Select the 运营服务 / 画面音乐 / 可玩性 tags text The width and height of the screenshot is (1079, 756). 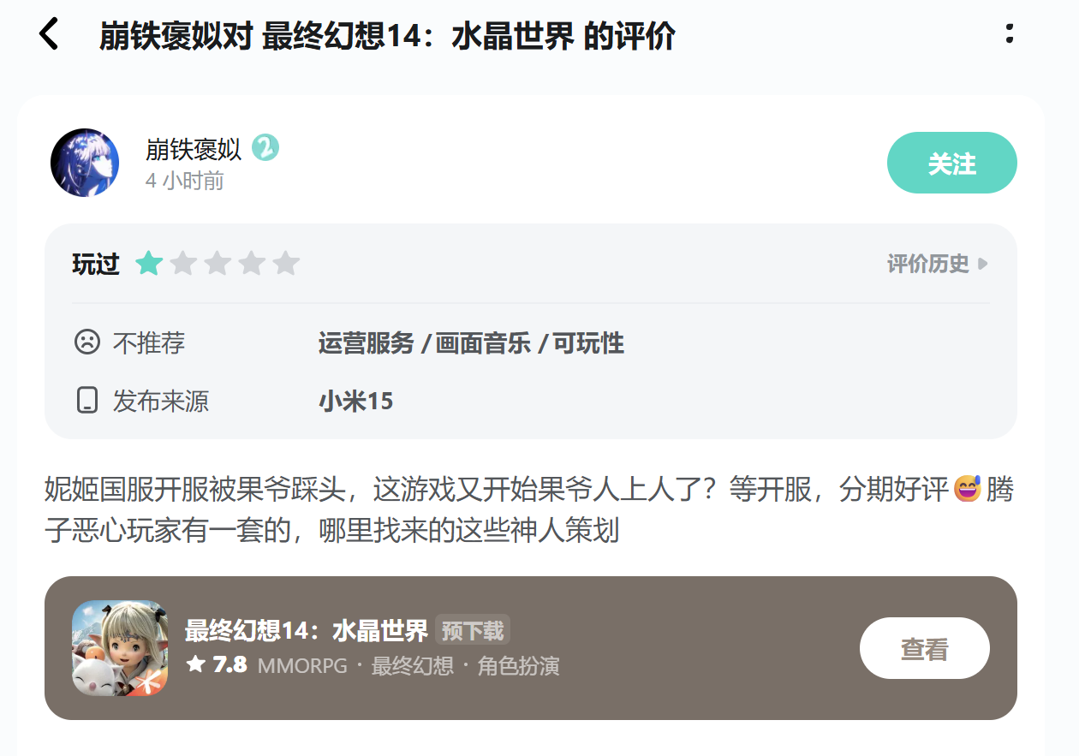click(x=471, y=343)
